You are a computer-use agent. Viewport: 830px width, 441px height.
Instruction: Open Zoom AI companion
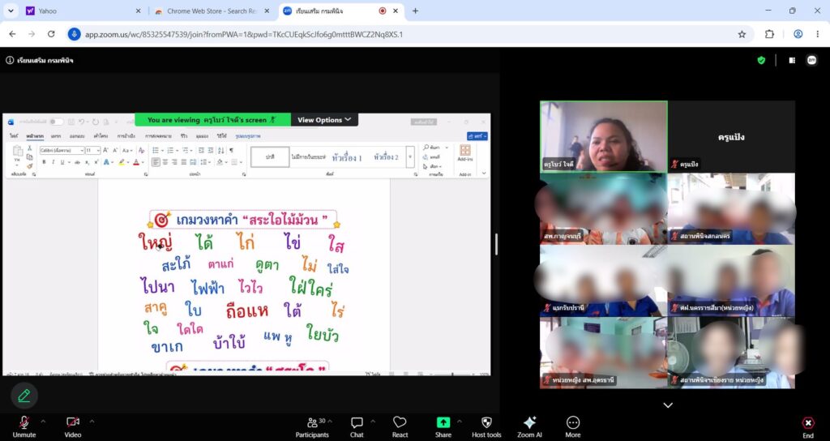coord(529,426)
